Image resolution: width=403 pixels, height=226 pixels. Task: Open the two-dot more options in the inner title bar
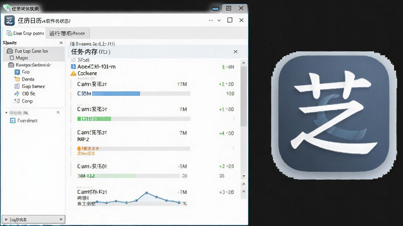click(211, 20)
